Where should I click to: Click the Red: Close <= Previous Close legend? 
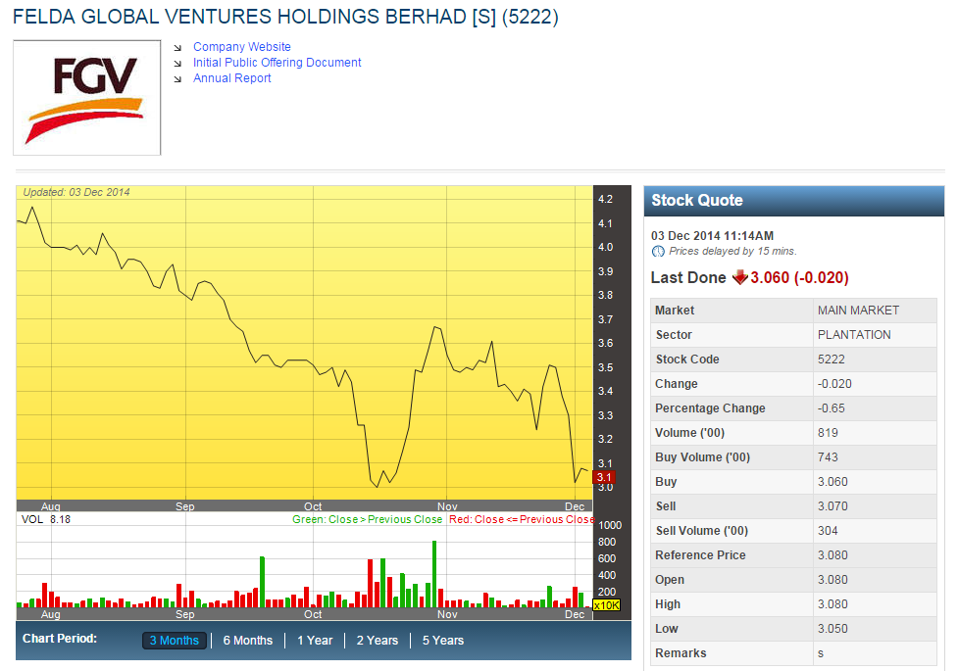point(521,519)
